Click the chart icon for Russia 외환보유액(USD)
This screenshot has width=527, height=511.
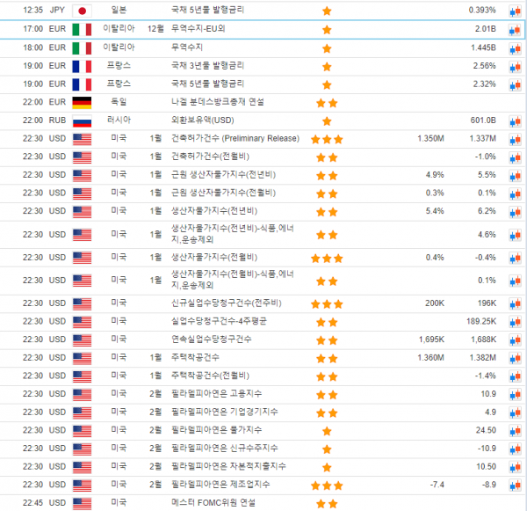coord(516,120)
